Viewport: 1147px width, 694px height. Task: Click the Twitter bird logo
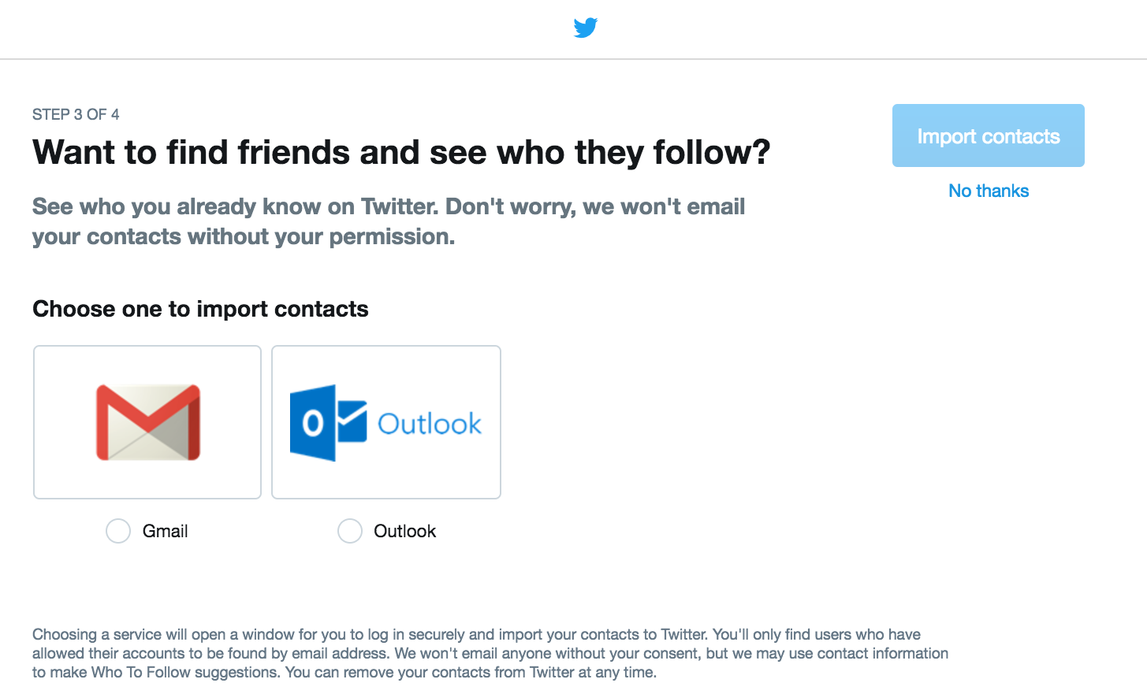(586, 28)
